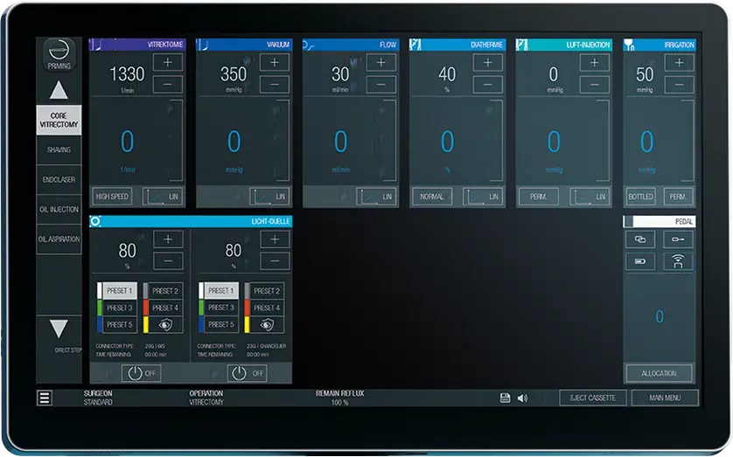
Task: Decrease the Vitrektomie cut rate with minus
Action: pyautogui.click(x=167, y=85)
